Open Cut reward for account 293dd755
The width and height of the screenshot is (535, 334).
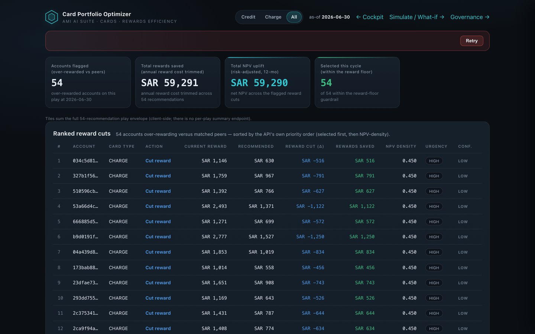158,298
